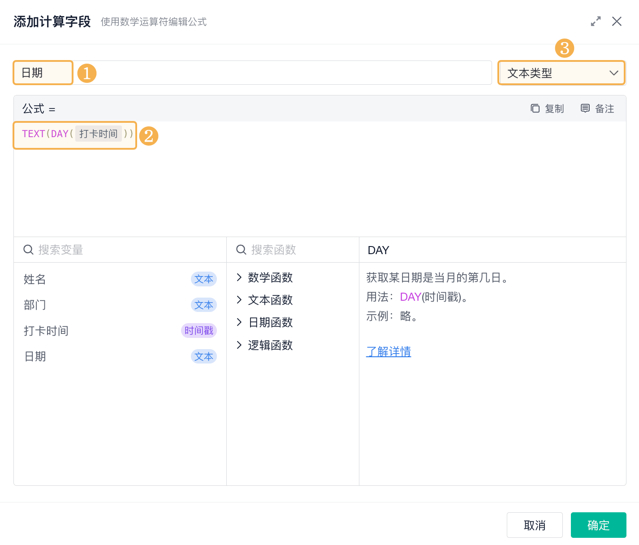Open the 了解详情 link
Screen dimensions: 639x545
pos(389,352)
